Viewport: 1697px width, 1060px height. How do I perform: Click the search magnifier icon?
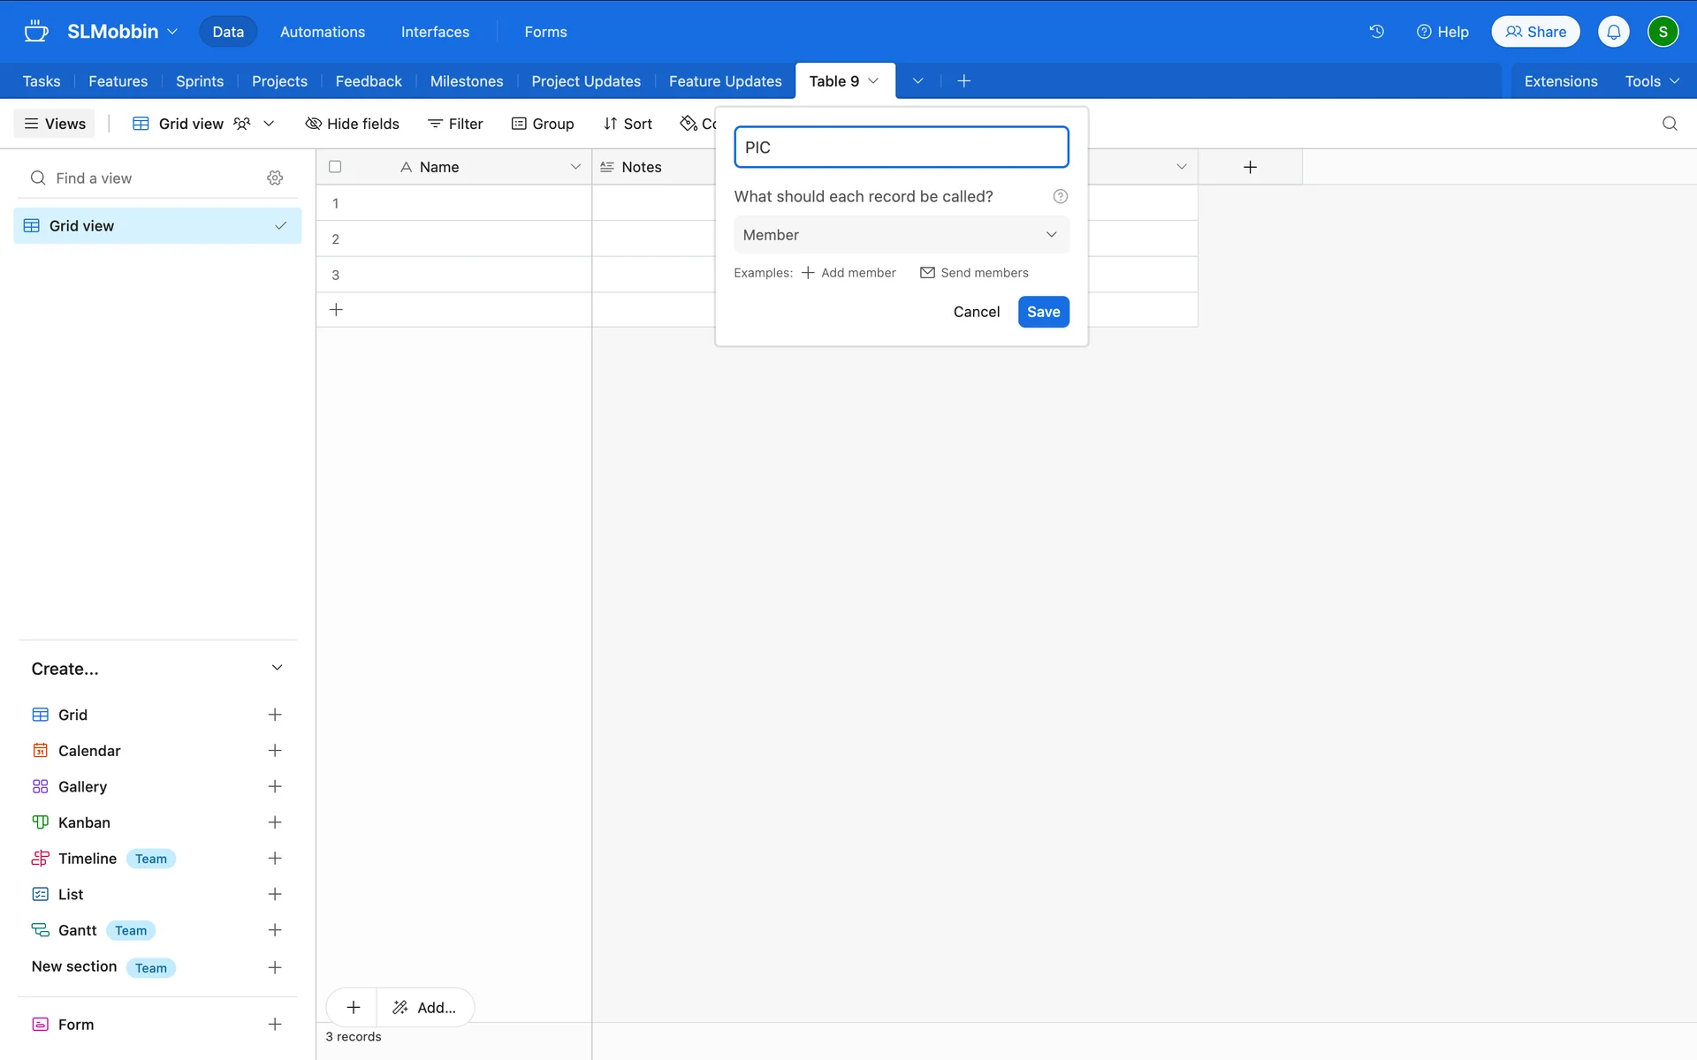(x=1669, y=124)
